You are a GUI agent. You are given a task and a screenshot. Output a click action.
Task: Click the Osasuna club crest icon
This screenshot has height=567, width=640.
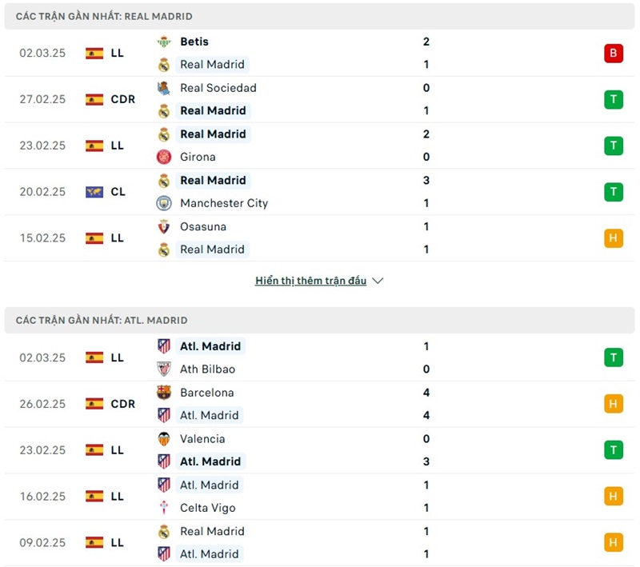point(164,226)
